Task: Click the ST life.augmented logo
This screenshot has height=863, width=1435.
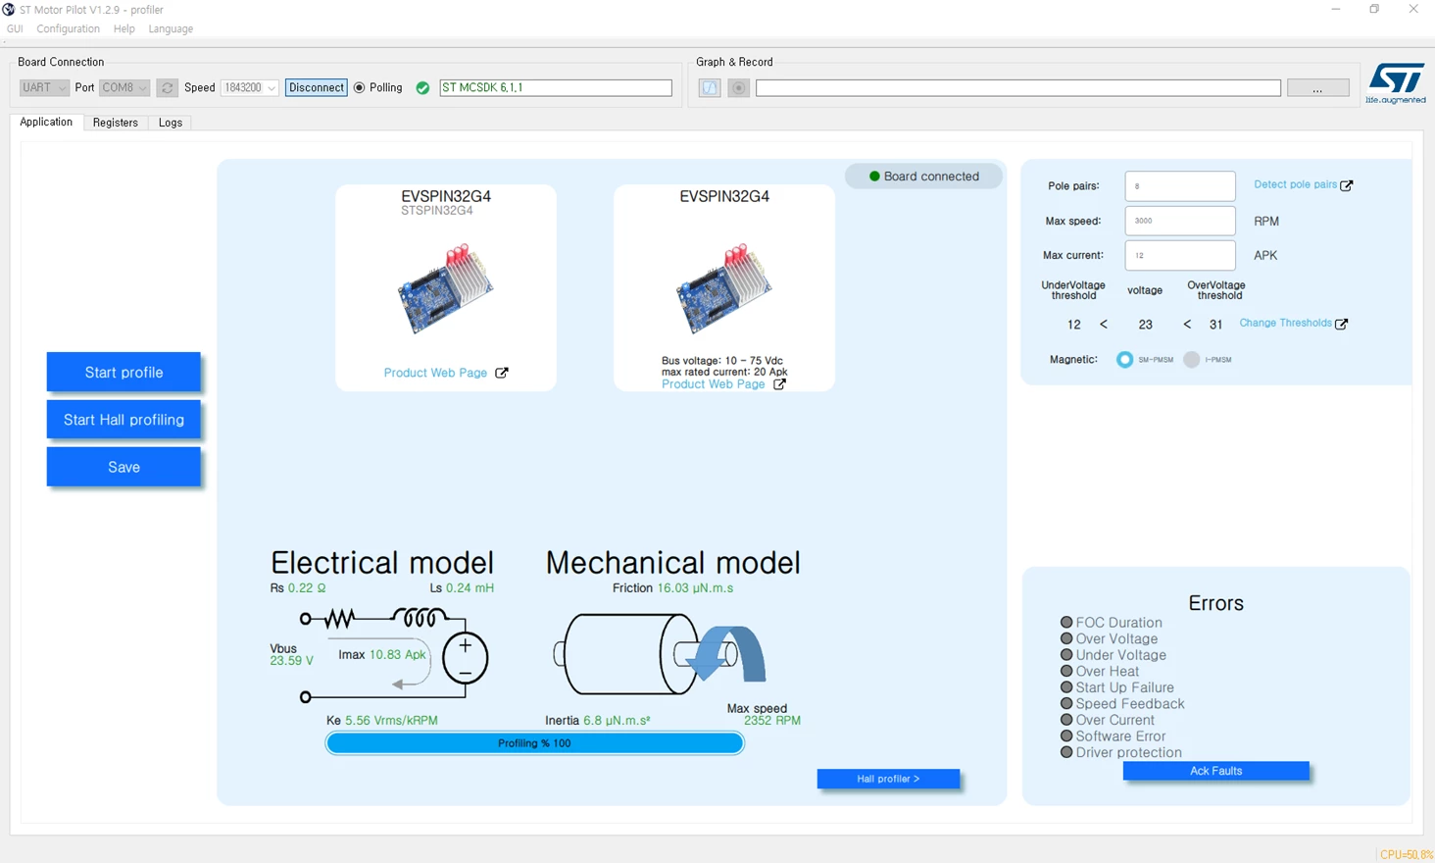Action: pos(1396,84)
